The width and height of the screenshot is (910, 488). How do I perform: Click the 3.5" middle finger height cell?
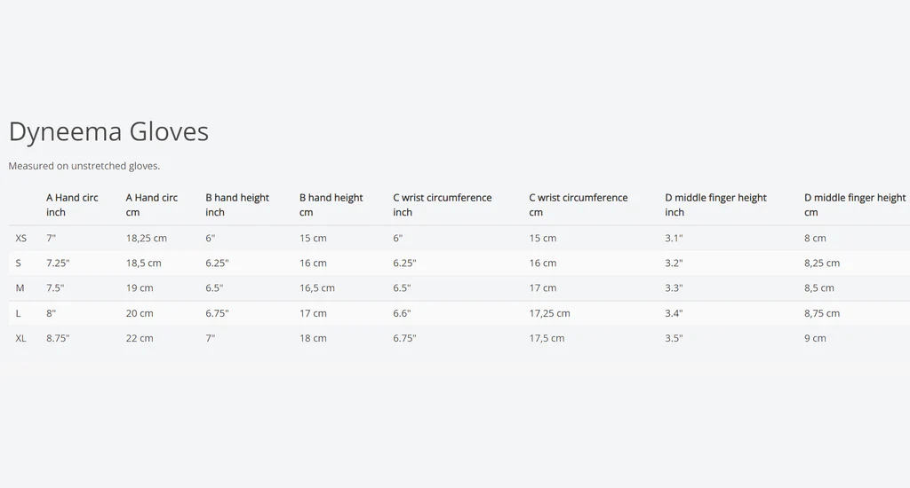tap(674, 338)
